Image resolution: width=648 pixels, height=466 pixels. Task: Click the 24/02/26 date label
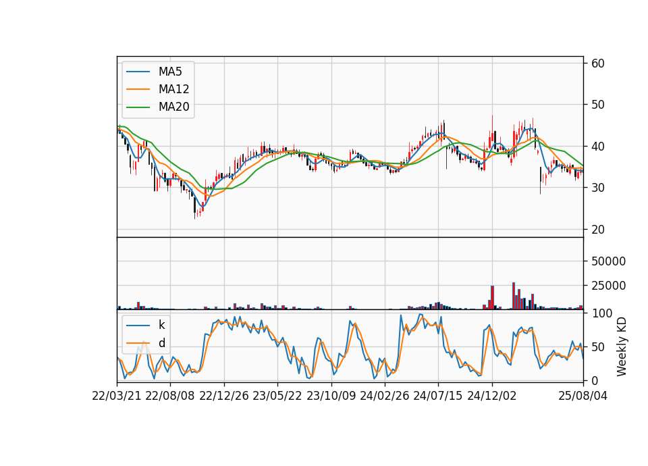coord(384,396)
